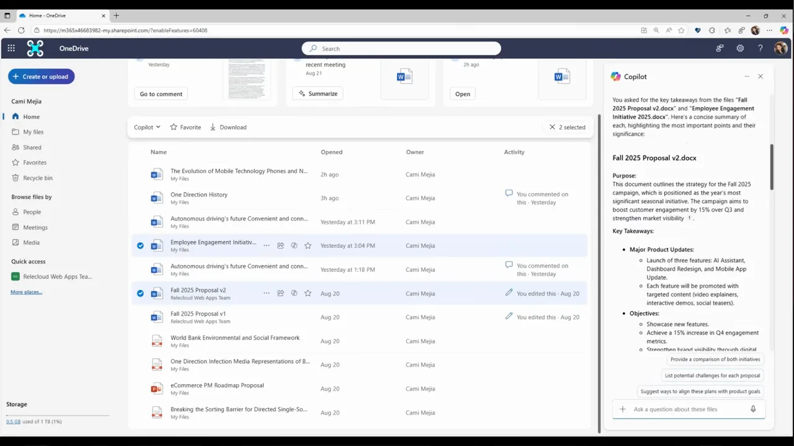Image resolution: width=794 pixels, height=446 pixels.
Task: Expand the Copilot dropdown in command bar
Action: point(147,127)
